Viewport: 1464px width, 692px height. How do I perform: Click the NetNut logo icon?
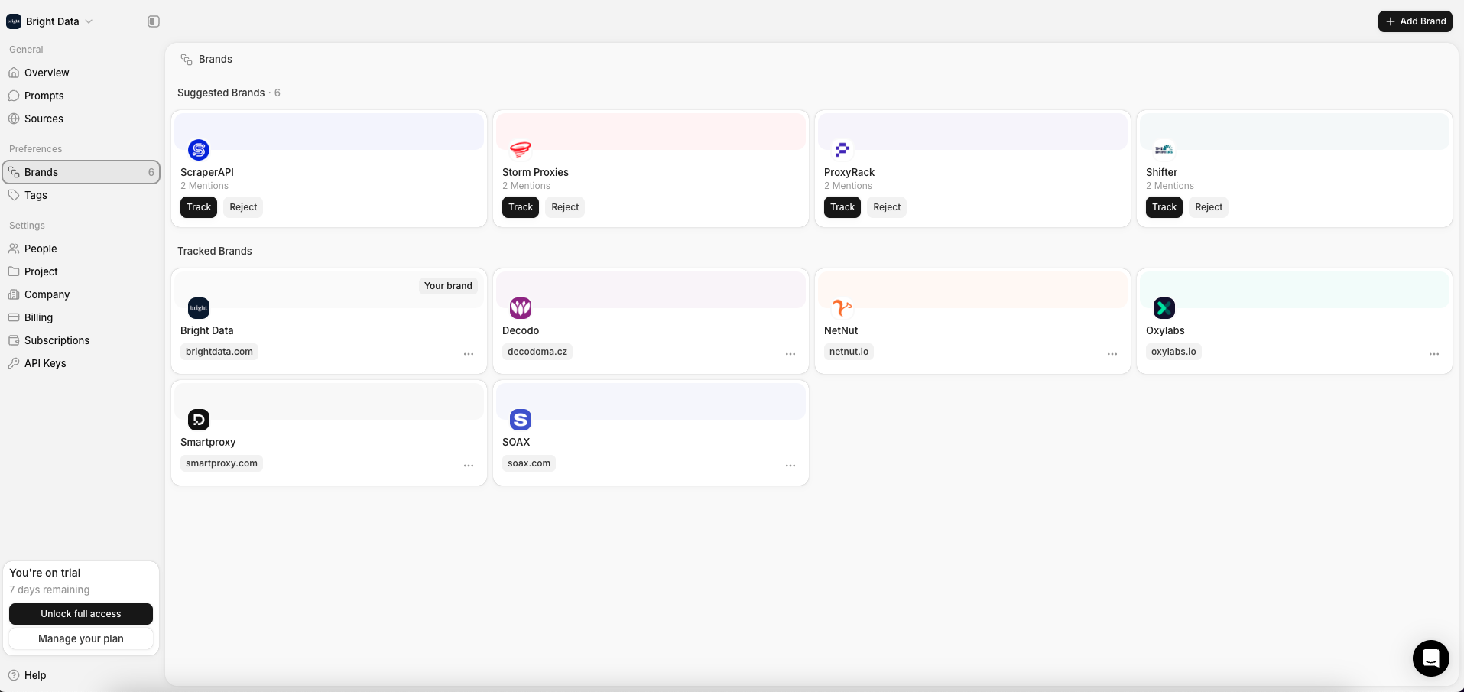842,308
